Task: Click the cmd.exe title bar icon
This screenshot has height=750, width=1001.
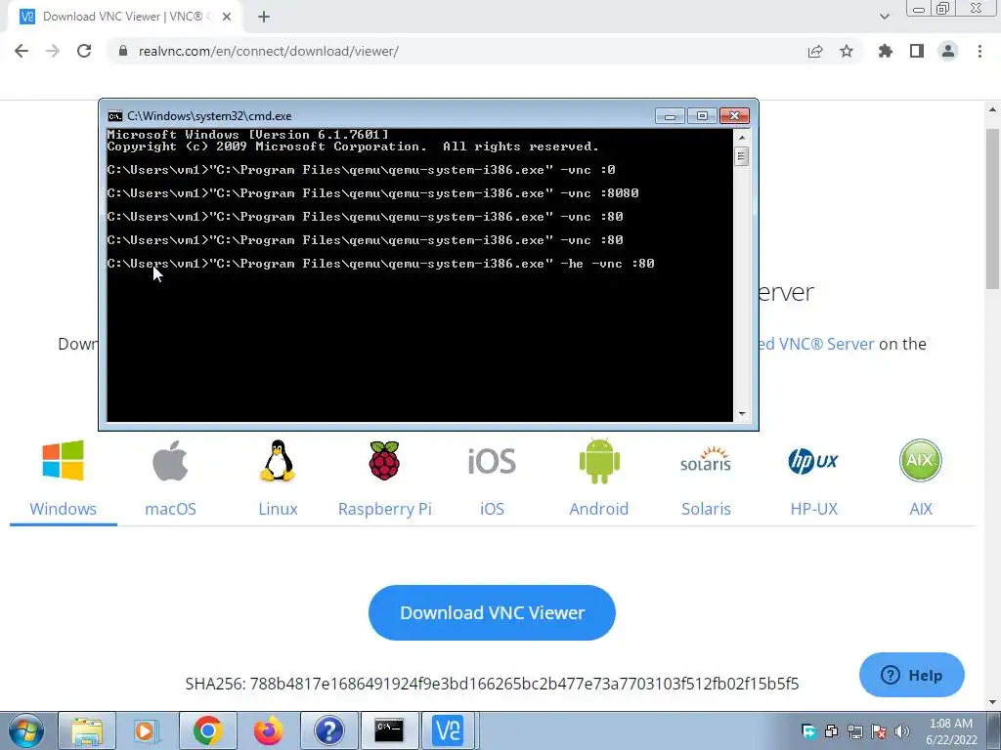Action: 115,116
